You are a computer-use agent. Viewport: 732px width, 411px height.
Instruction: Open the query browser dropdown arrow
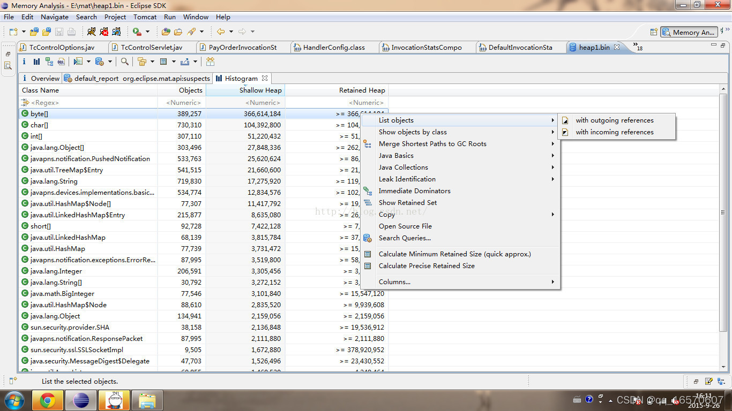point(110,62)
